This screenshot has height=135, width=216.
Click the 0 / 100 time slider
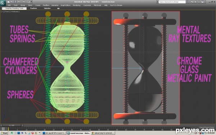point(12,125)
